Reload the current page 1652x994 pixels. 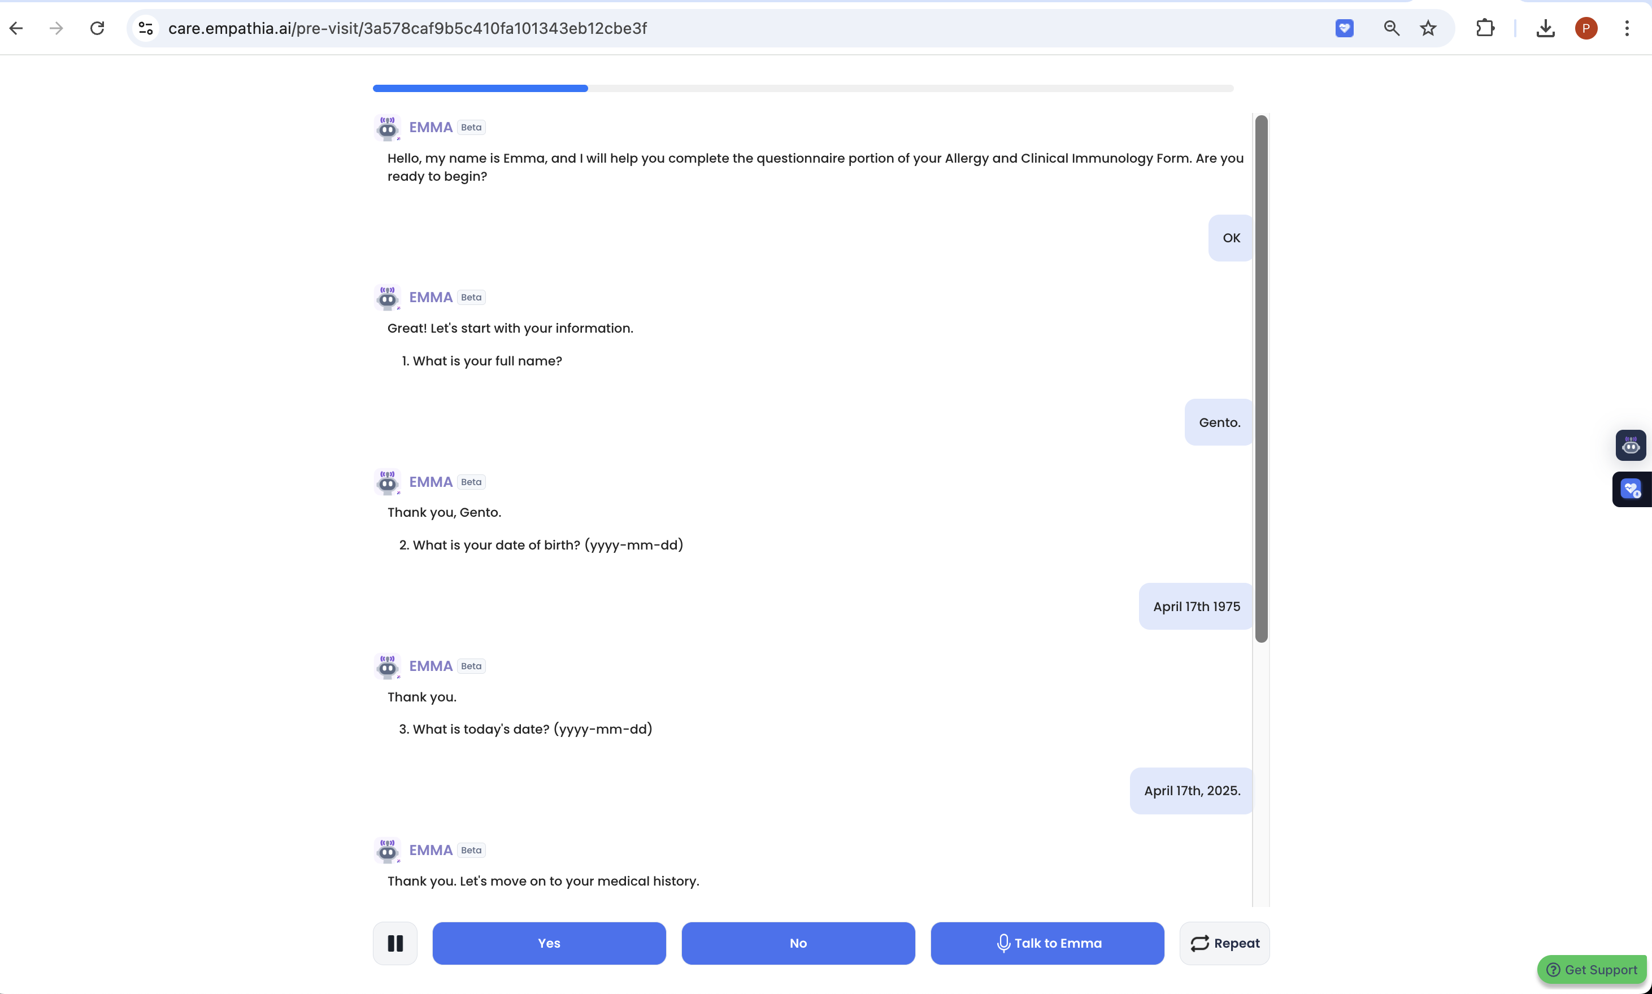[x=97, y=28]
